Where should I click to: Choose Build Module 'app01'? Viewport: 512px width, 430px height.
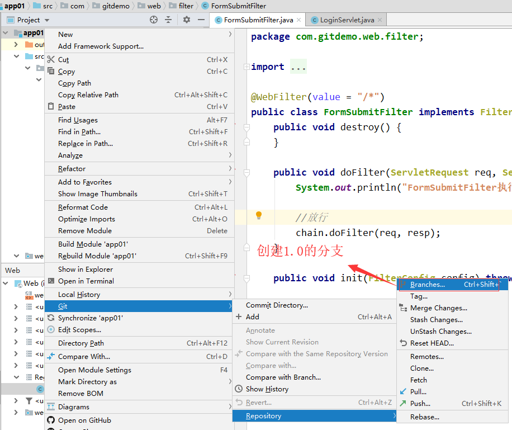(139, 244)
